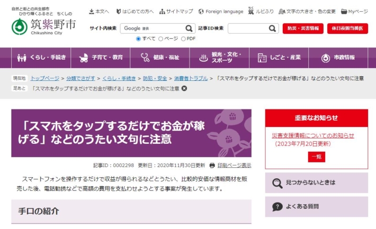Open 災害支援情報についてのお知らせ link
Screen dimensions: 376x229
tap(313, 135)
